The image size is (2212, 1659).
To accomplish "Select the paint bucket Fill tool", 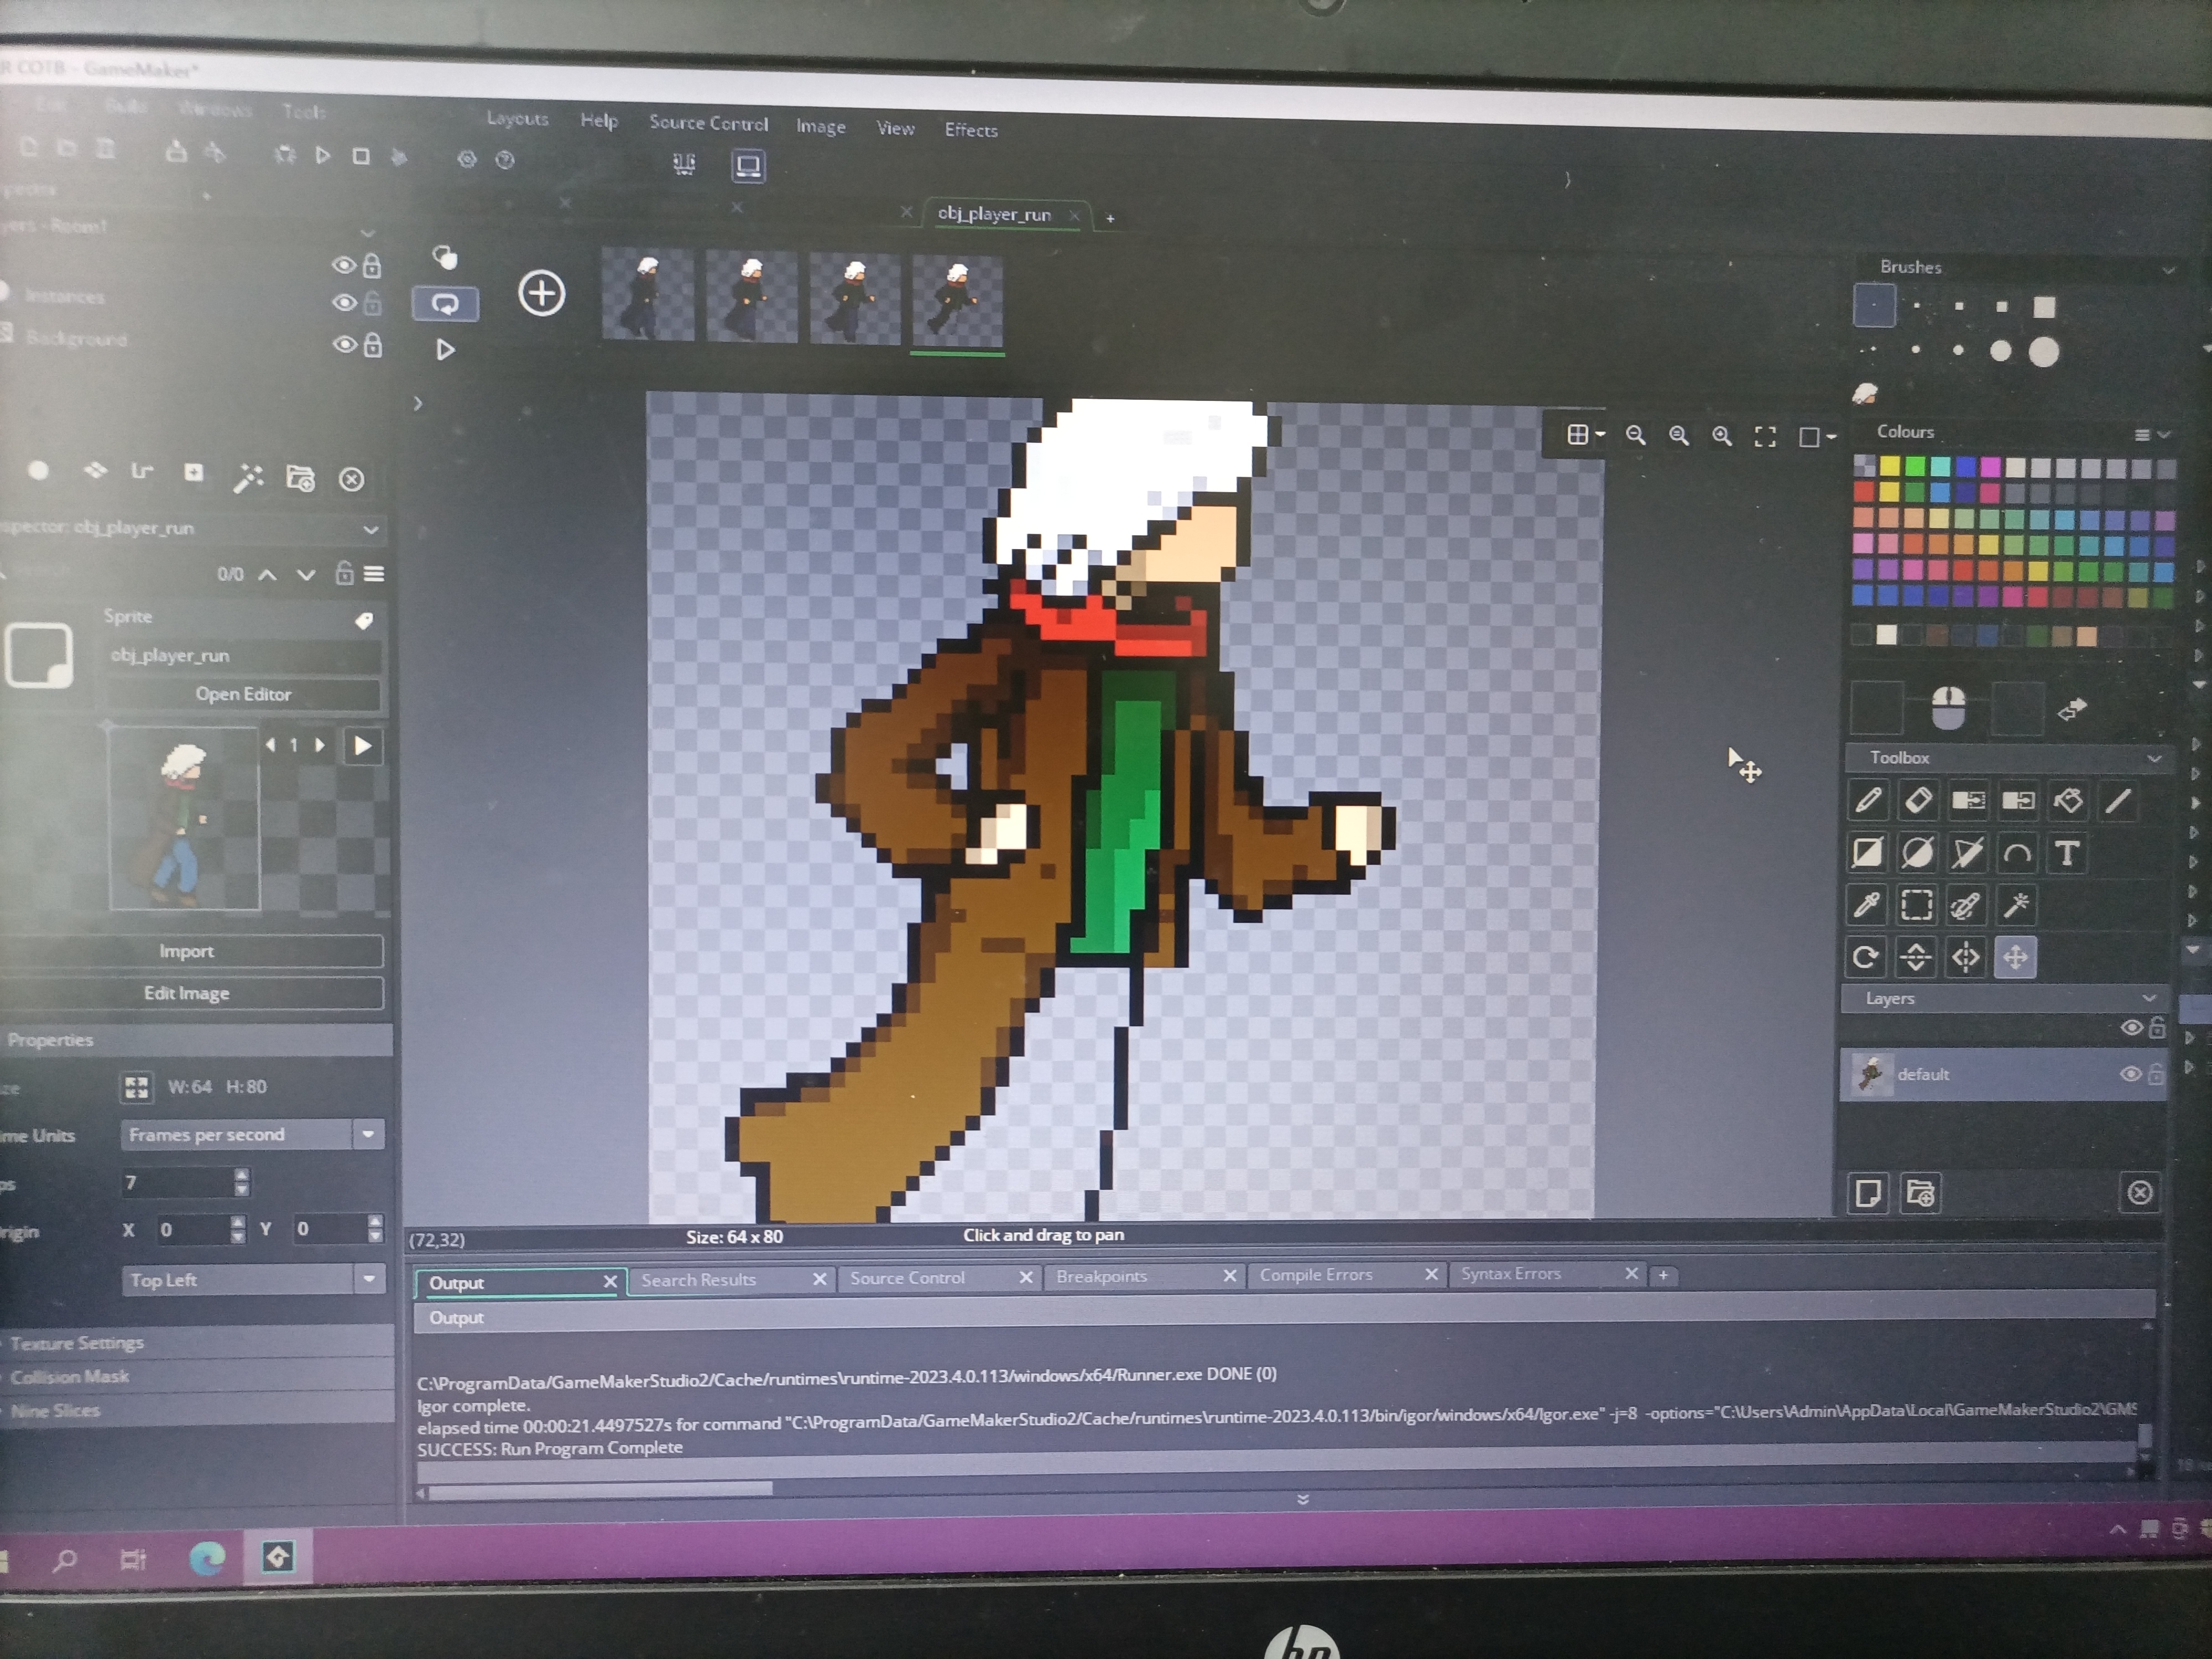I will pyautogui.click(x=2067, y=801).
